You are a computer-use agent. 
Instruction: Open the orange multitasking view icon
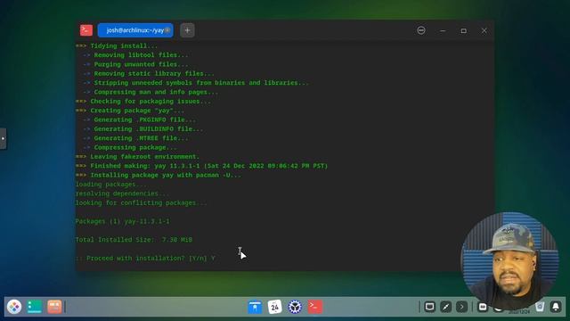[x=54, y=307]
